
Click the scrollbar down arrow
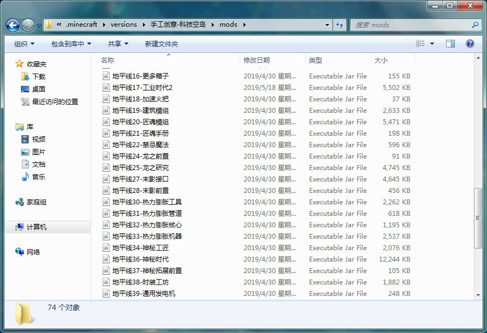[x=478, y=295]
